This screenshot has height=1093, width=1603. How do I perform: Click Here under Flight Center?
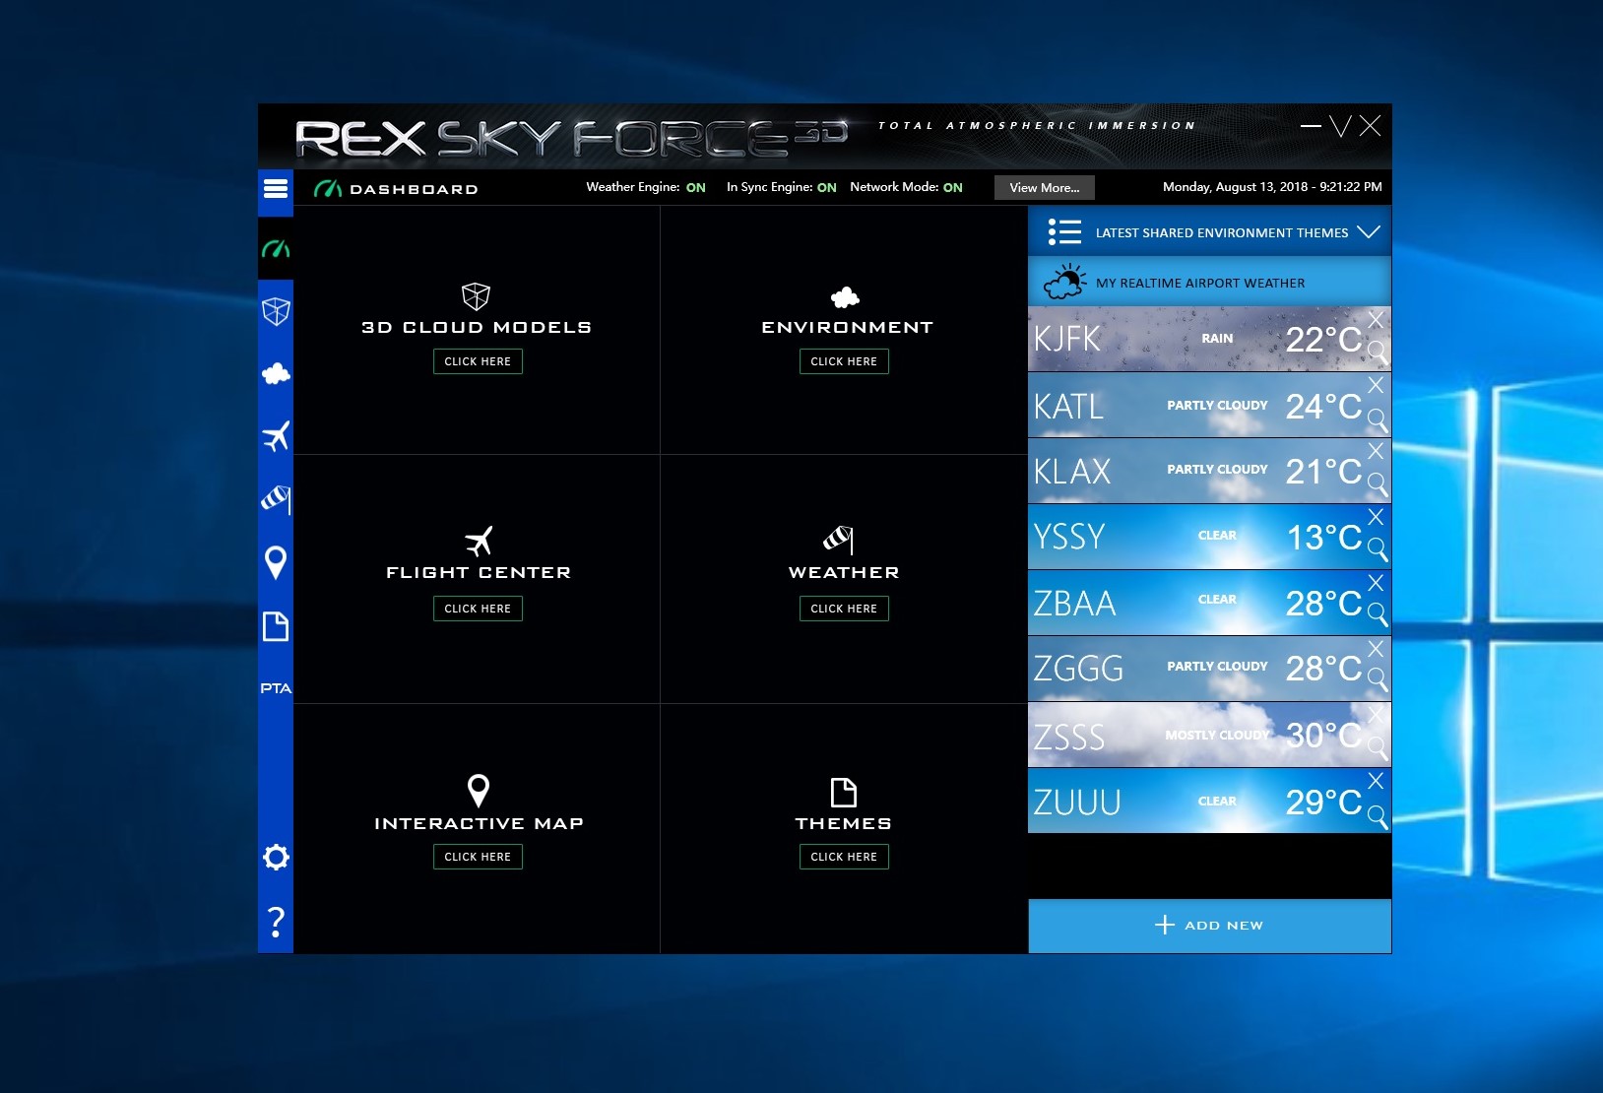click(478, 609)
